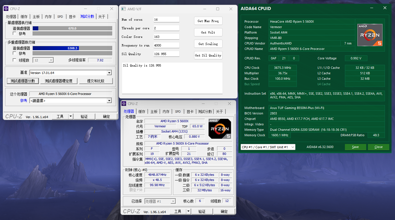
Task: Click the Ryzen 5 logo in AIDA64 CPUID
Action: coord(370,35)
